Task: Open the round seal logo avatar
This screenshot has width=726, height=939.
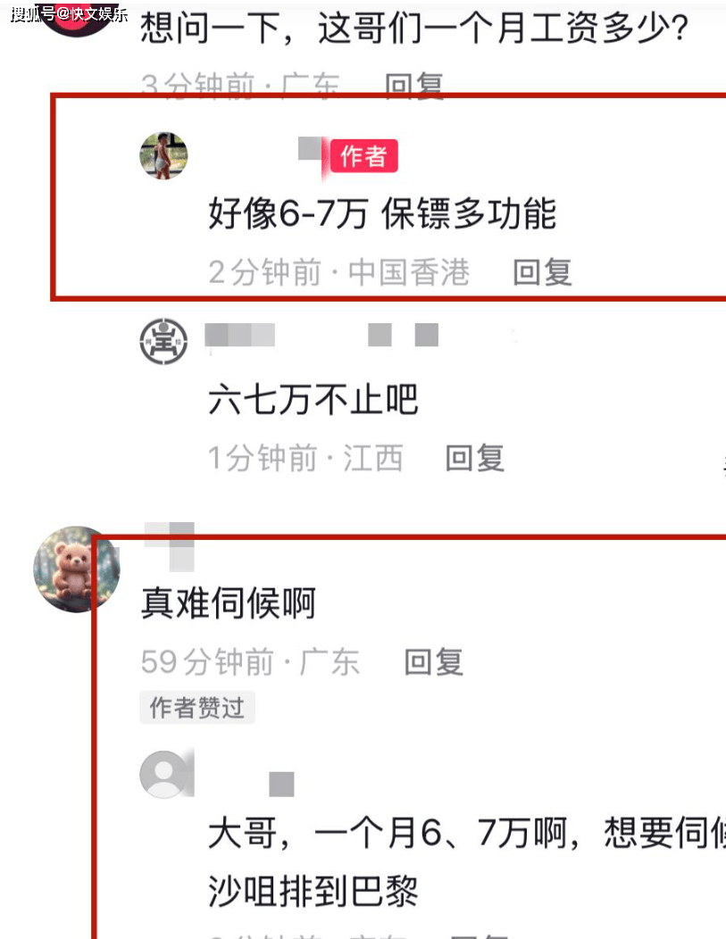Action: pos(163,341)
